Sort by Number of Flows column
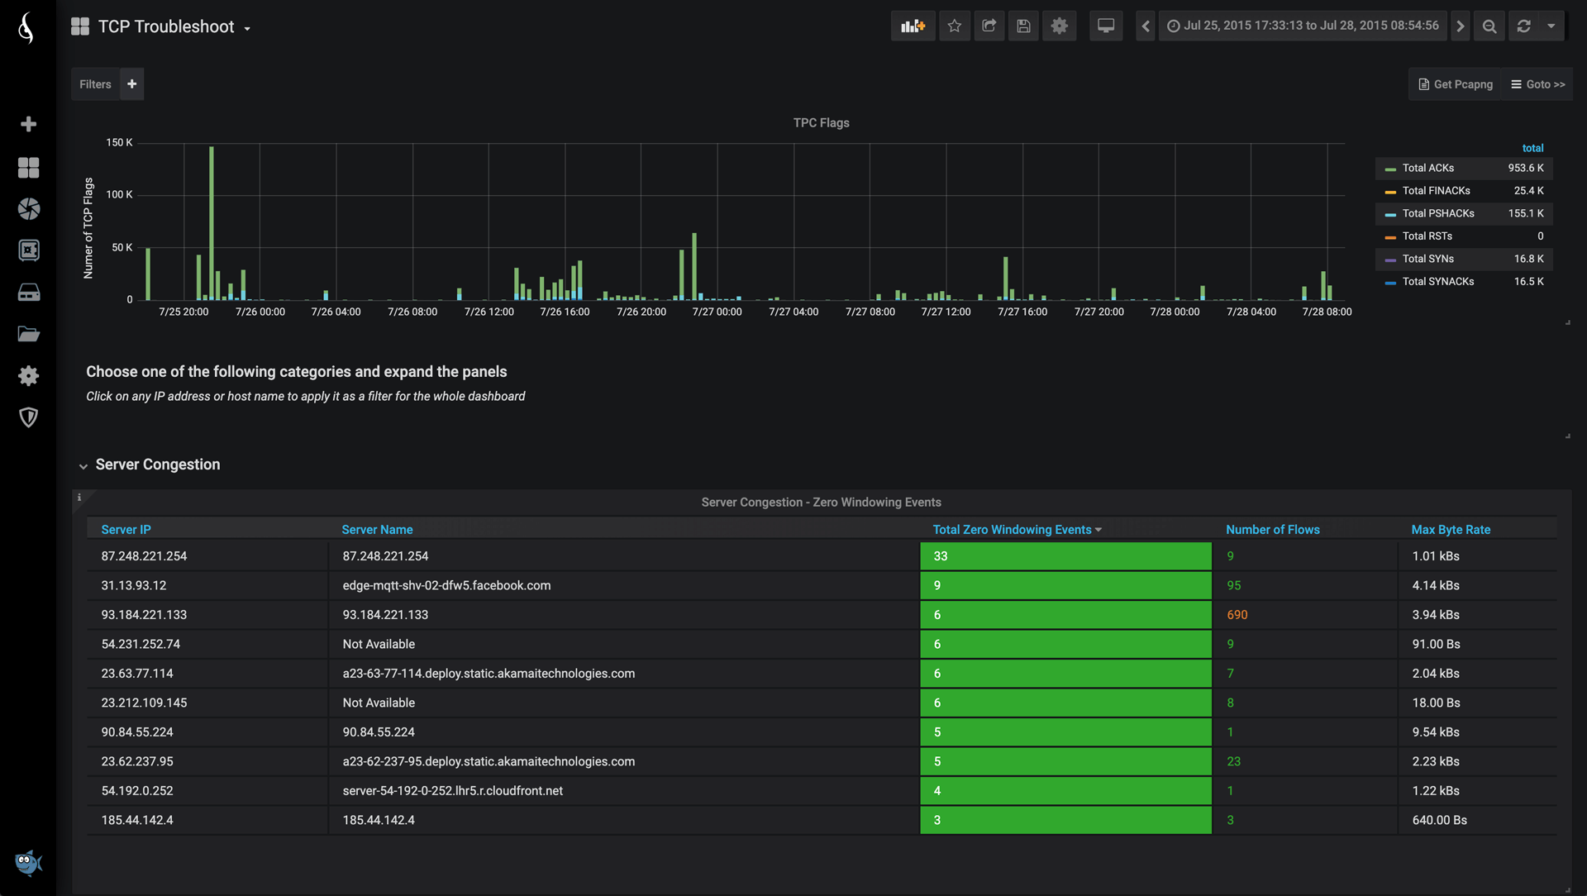The width and height of the screenshot is (1587, 896). [x=1272, y=530]
